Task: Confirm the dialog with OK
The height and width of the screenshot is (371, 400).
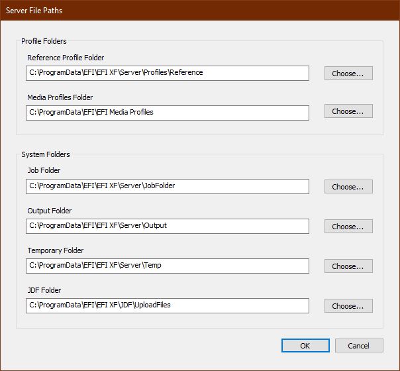Action: [305, 346]
